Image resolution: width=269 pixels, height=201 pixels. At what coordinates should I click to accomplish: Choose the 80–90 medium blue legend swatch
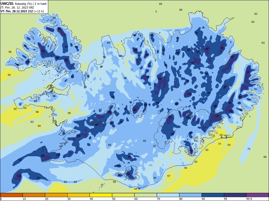(x=190, y=195)
